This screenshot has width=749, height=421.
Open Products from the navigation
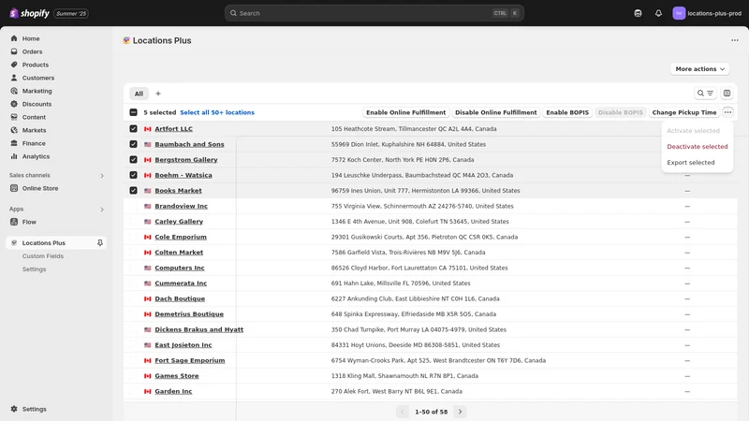(36, 65)
